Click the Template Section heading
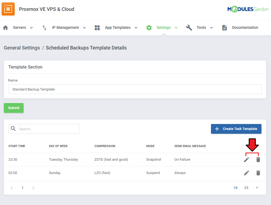271x205 pixels. click(26, 67)
